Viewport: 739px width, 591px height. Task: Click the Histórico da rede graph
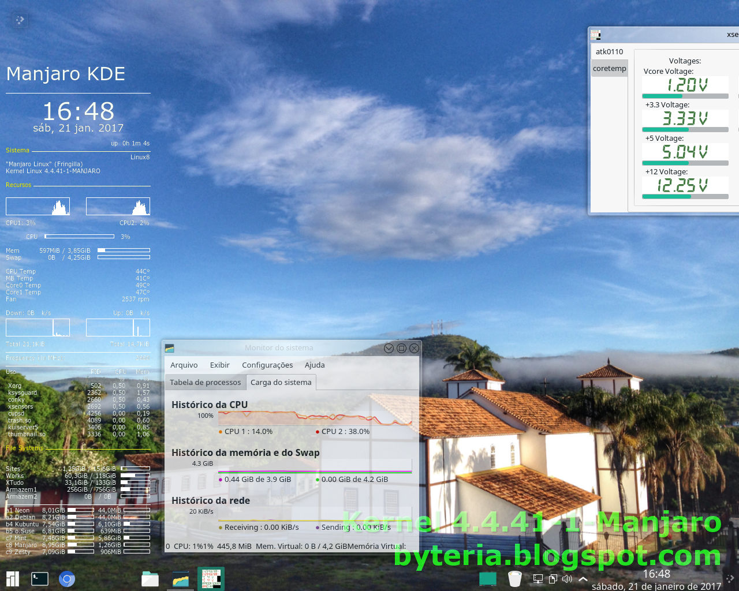315,514
